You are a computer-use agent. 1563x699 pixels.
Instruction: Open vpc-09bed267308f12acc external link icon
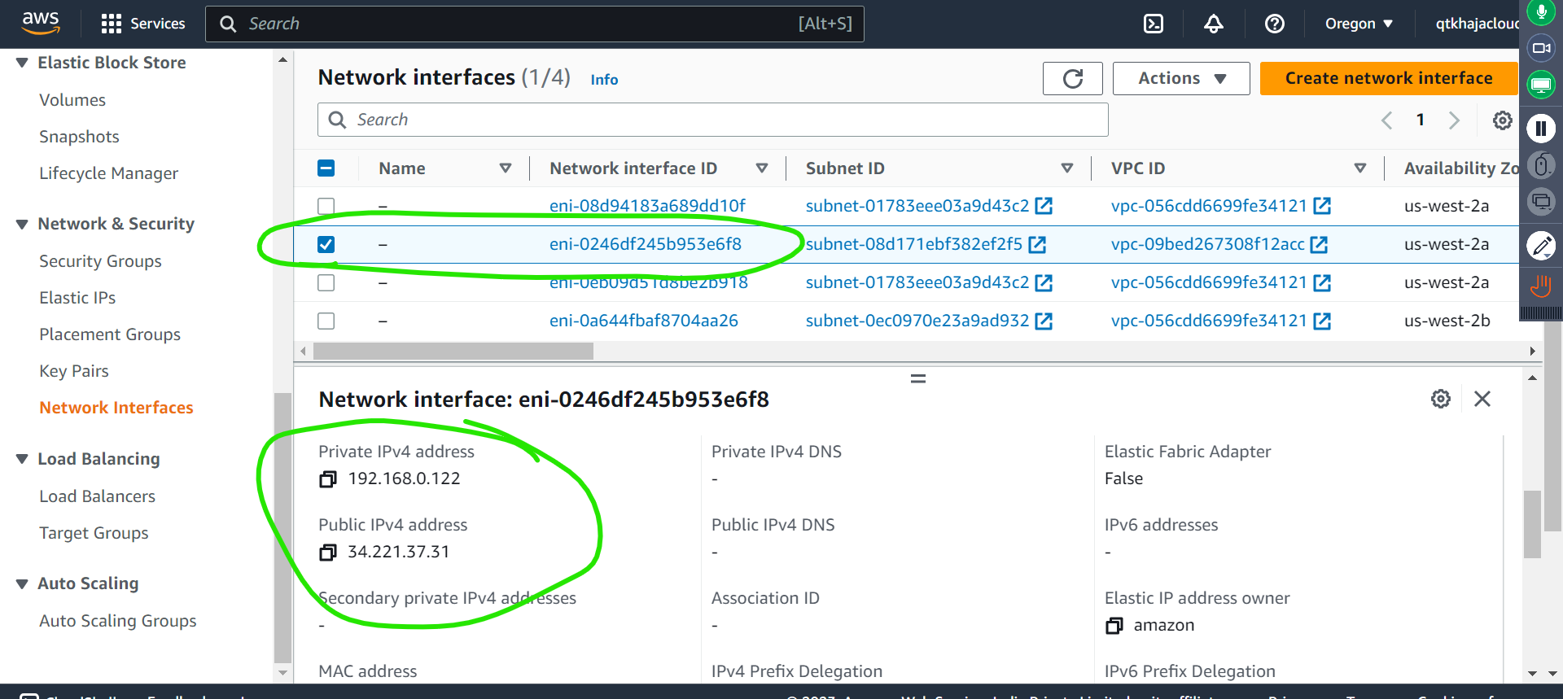(1320, 244)
